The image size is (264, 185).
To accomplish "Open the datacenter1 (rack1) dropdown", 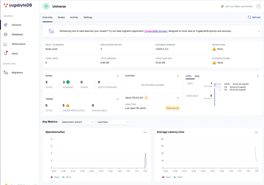I will tap(77, 122).
